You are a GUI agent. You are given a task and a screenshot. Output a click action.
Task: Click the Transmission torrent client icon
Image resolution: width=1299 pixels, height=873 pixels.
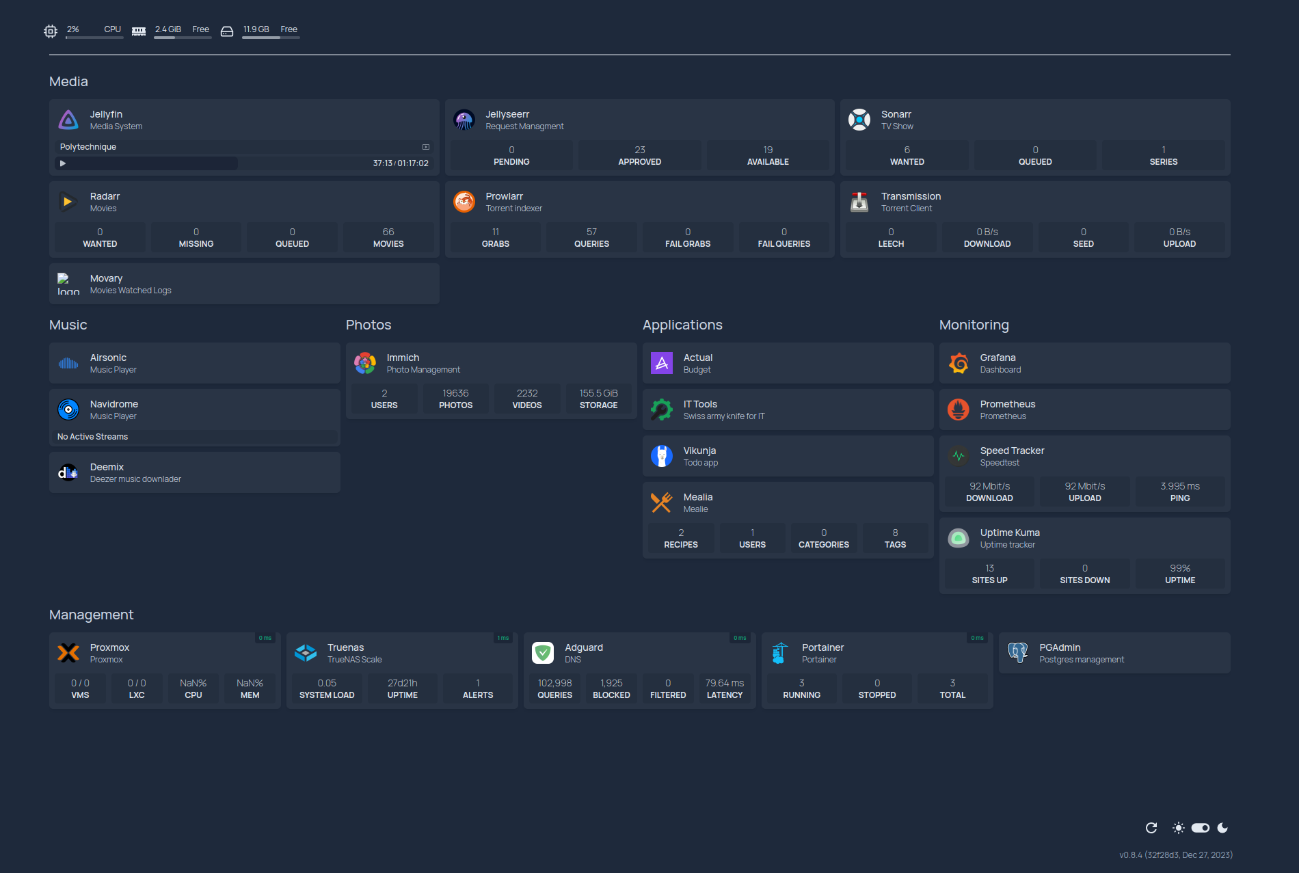click(x=859, y=202)
